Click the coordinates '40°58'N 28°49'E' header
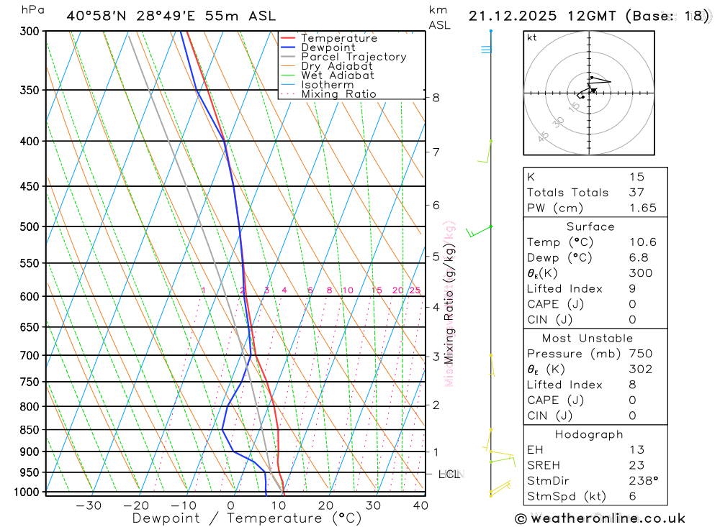The height and width of the screenshot is (527, 720). point(131,16)
